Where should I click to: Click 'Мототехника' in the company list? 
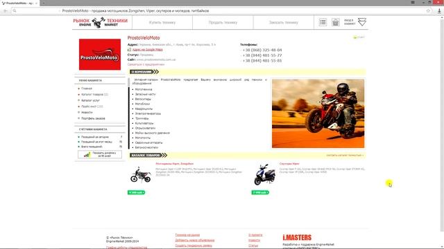tap(144, 89)
